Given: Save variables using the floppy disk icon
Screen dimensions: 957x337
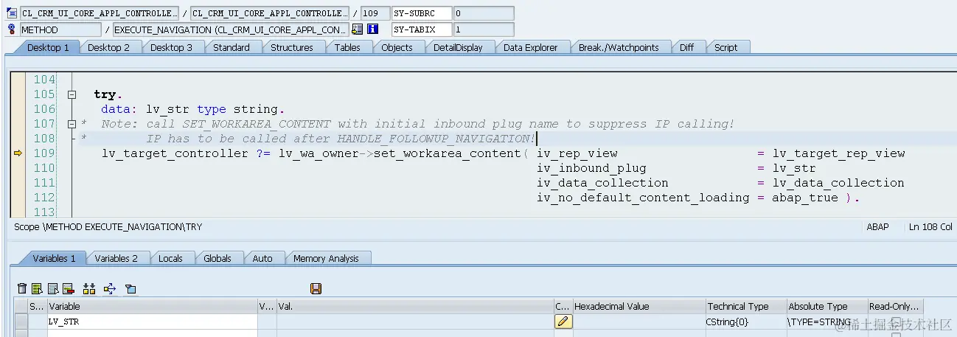Looking at the screenshot, I should (316, 288).
